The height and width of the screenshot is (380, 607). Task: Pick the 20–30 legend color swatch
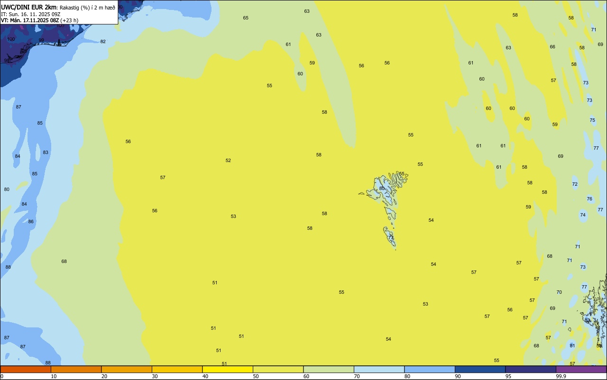point(127,369)
